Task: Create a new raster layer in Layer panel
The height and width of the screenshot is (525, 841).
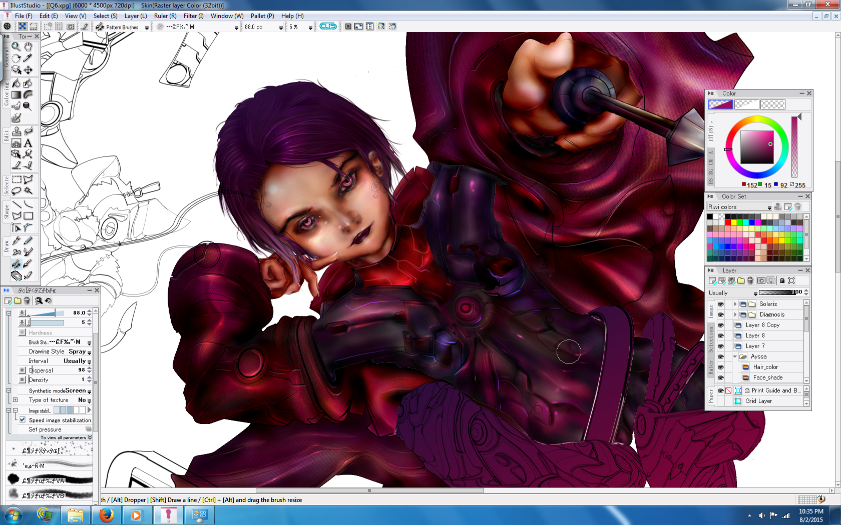Action: 712,281
